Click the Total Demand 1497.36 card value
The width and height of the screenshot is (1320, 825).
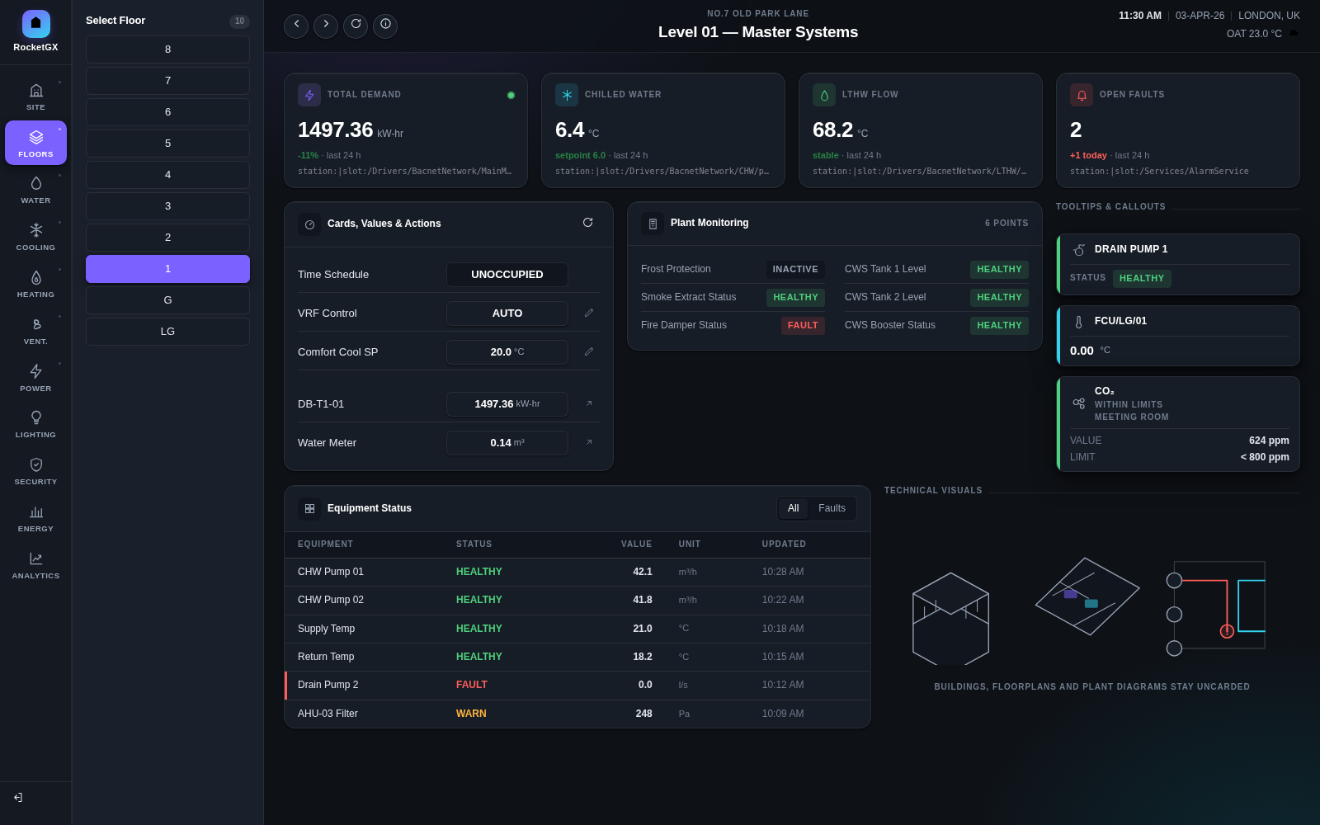tap(336, 130)
